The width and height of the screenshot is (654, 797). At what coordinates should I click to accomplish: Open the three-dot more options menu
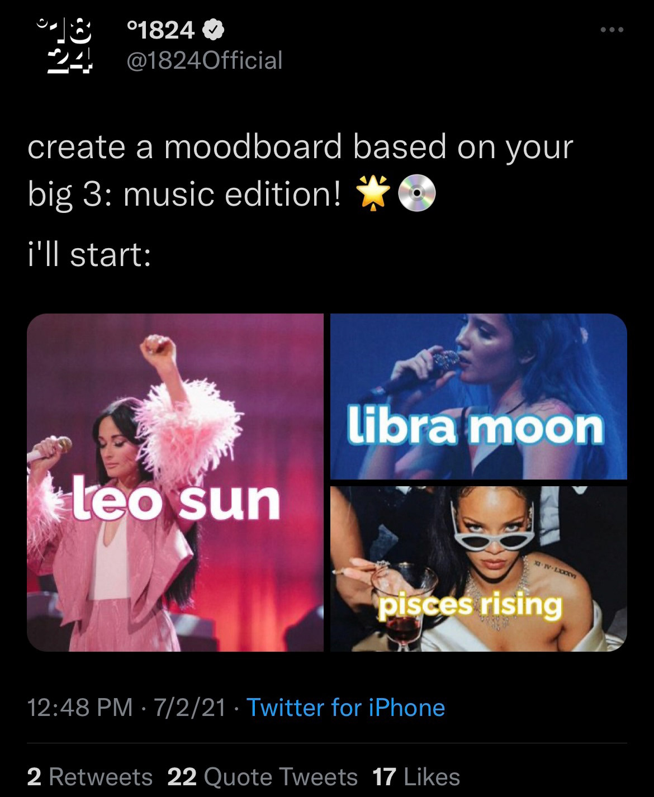pos(612,30)
